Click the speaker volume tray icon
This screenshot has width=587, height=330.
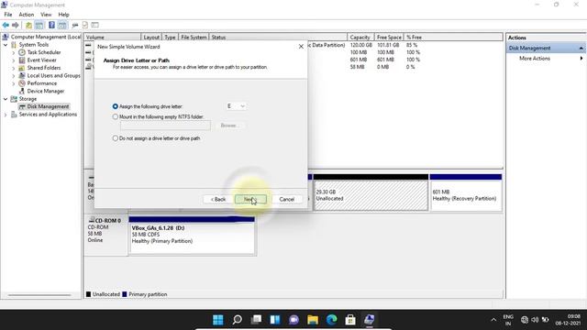[x=535, y=320]
